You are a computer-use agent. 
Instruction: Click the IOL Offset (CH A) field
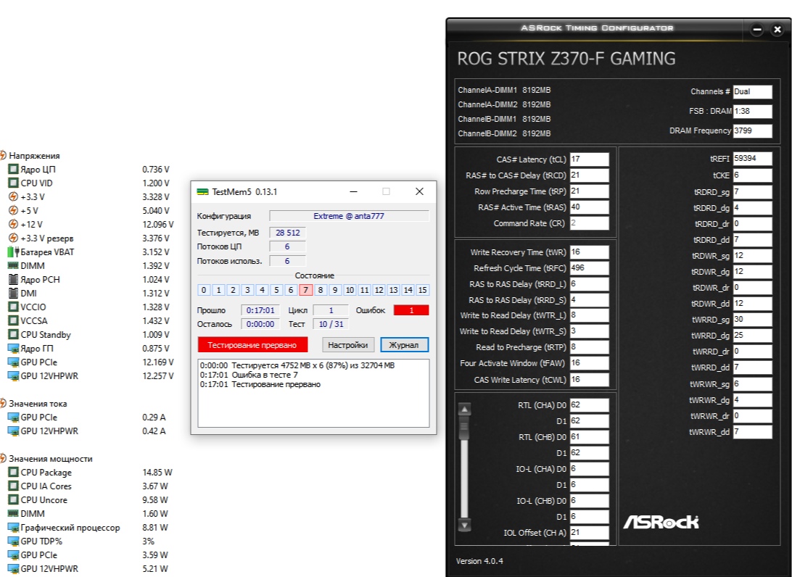[x=590, y=533]
